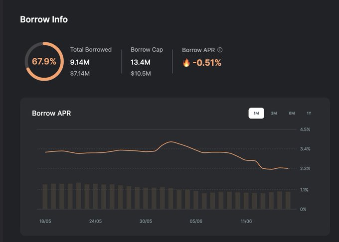The image size is (339, 242).
Task: Click the APR line peak near 02/06
Action: coord(171,142)
